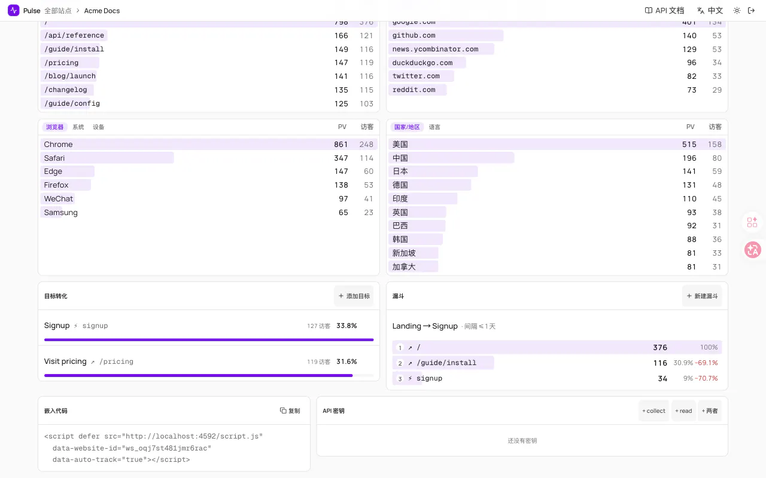
Task: Switch to the 系统 tab
Action: [78, 127]
